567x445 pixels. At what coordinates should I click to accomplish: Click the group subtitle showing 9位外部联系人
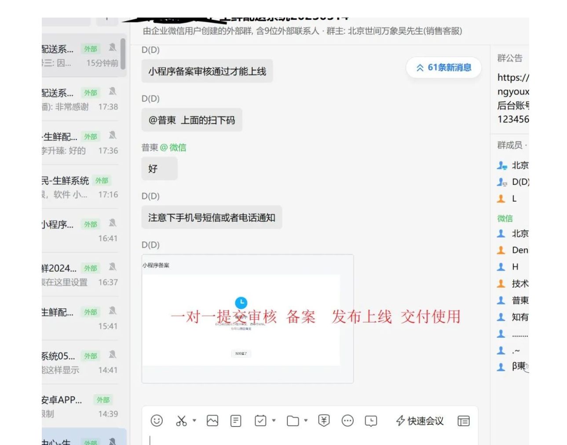tap(302, 31)
